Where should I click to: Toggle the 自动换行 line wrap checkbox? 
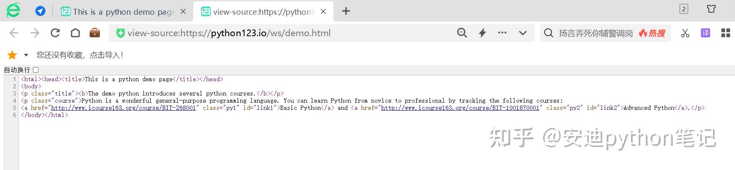pos(36,70)
